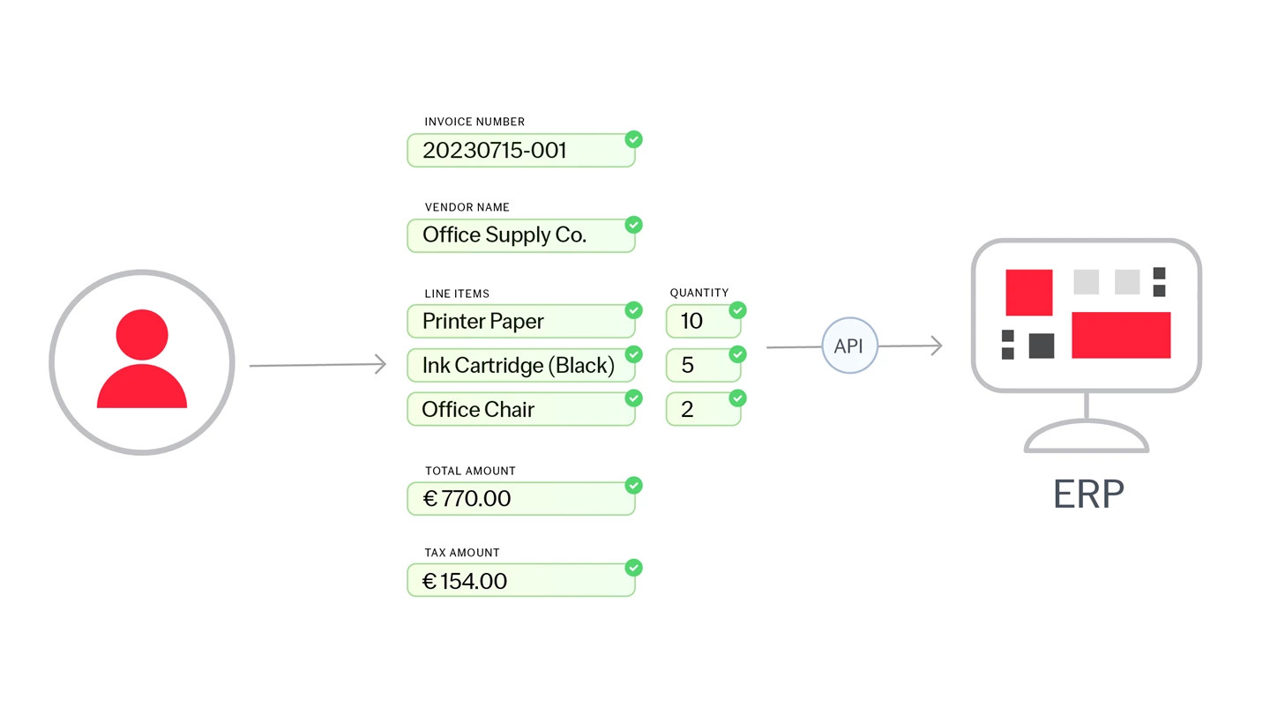Click the ERP label text

pos(1088,495)
